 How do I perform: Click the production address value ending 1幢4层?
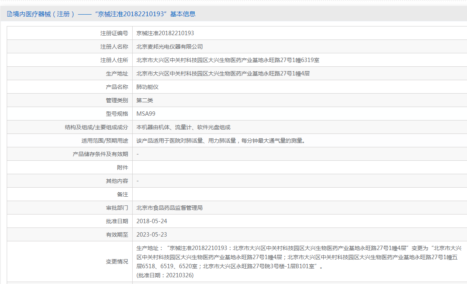pos(223,73)
